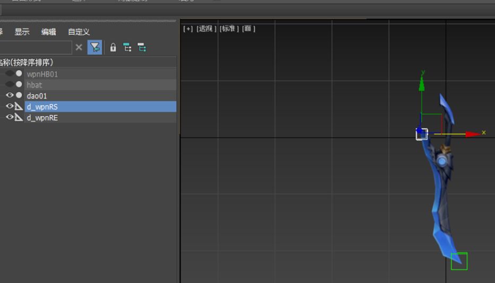Show the hidden hbat object

point(10,84)
